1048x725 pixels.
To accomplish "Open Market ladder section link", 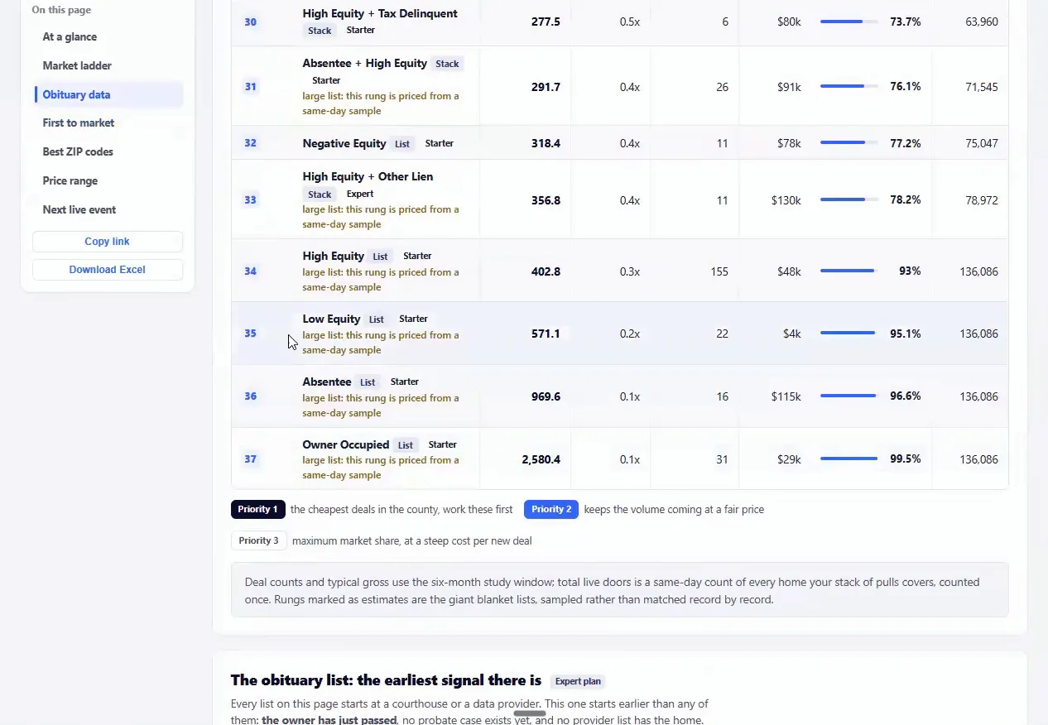I will [x=77, y=66].
